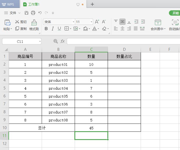Toggle bold formatting

click(x=46, y=29)
